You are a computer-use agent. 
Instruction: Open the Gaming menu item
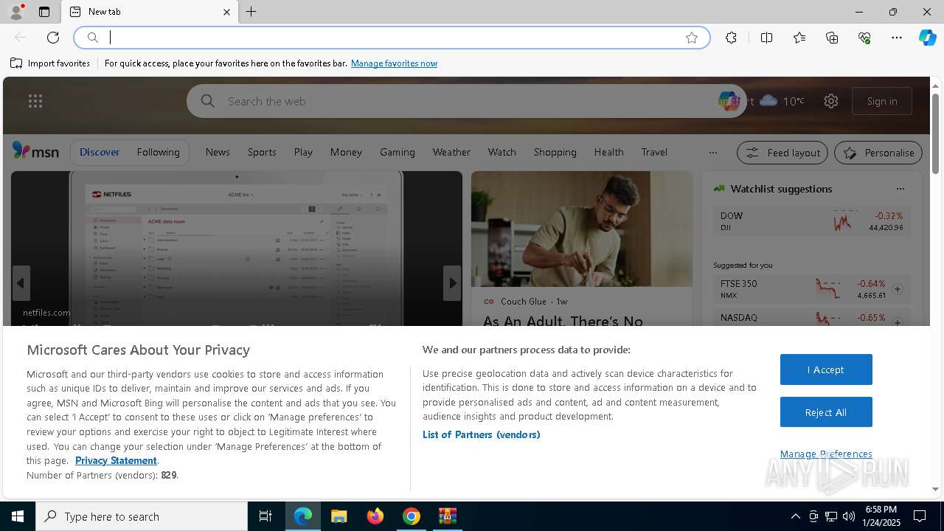[x=398, y=152]
